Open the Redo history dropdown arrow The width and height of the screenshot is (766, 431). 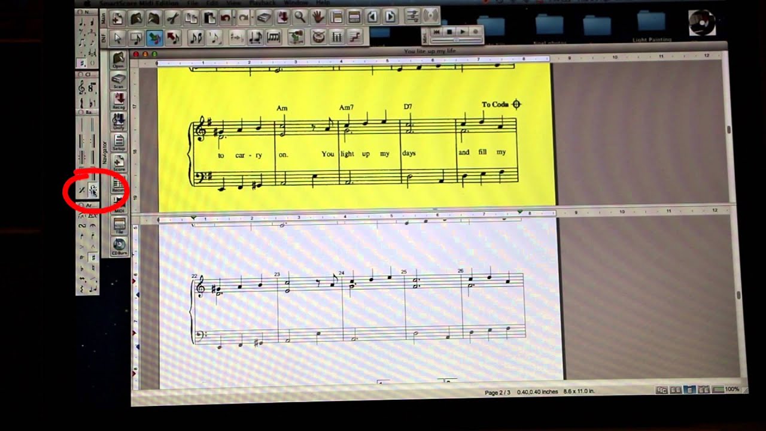click(x=252, y=18)
